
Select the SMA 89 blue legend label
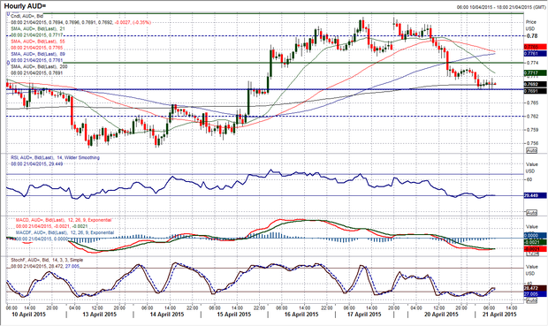[x=38, y=54]
